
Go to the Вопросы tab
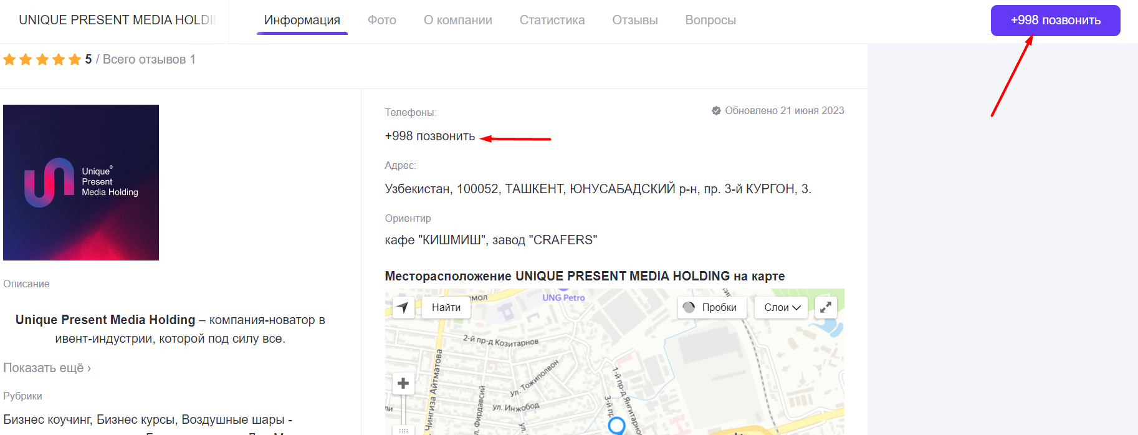coord(710,20)
